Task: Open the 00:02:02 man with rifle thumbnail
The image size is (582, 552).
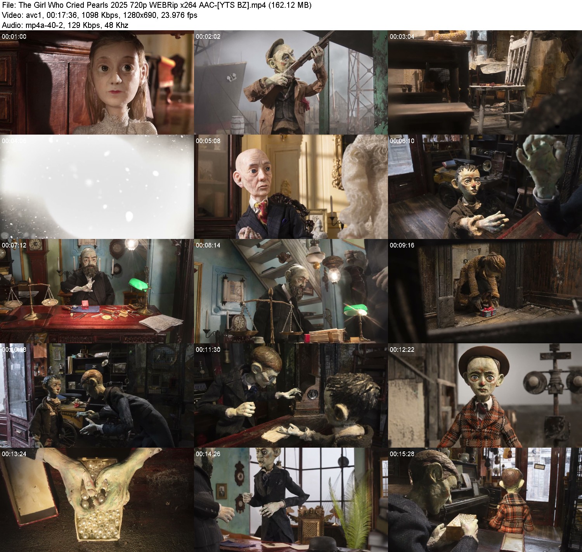Action: [291, 83]
